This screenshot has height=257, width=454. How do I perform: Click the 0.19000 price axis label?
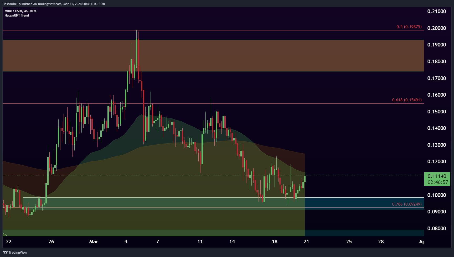coord(437,45)
